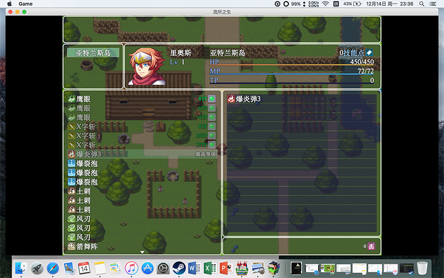Choose the 箭舞阵 skill name
The image size is (444, 278).
tap(87, 247)
